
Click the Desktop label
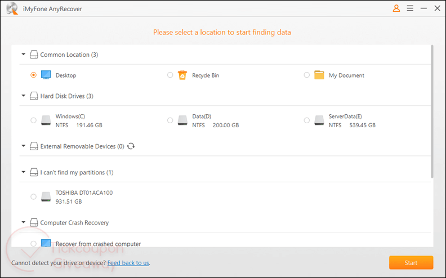pyautogui.click(x=66, y=75)
